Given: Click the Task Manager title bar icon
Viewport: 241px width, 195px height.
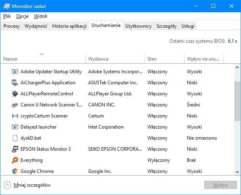Looking at the screenshot, I should [6, 6].
